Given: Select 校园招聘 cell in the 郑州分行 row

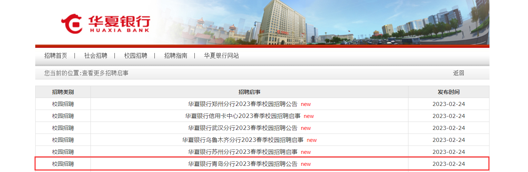Looking at the screenshot, I should pyautogui.click(x=63, y=104).
